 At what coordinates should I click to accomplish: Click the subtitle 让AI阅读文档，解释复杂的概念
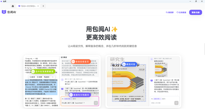click(x=102, y=46)
